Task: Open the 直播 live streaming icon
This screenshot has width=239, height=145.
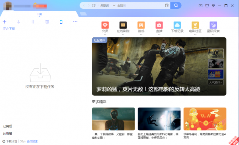Action: (x=159, y=25)
